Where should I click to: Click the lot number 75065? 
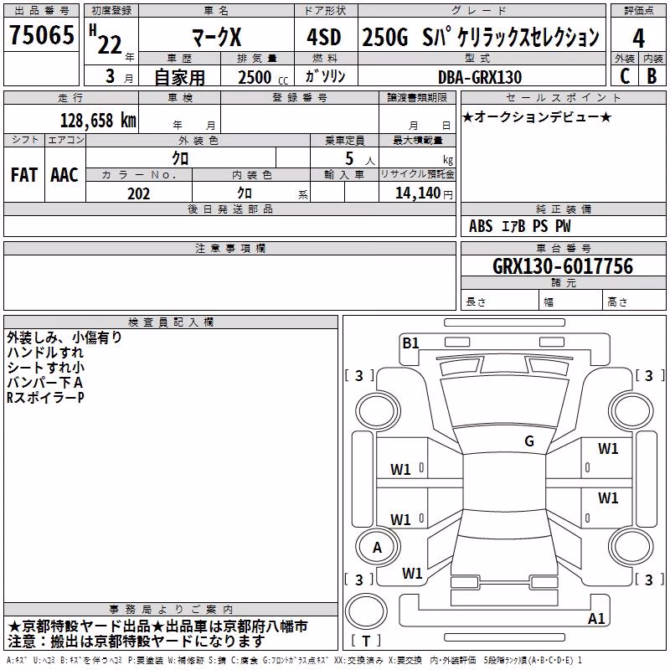click(41, 35)
